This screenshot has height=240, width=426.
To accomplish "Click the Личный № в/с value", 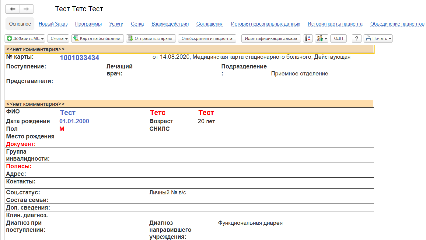I will [168, 192].
